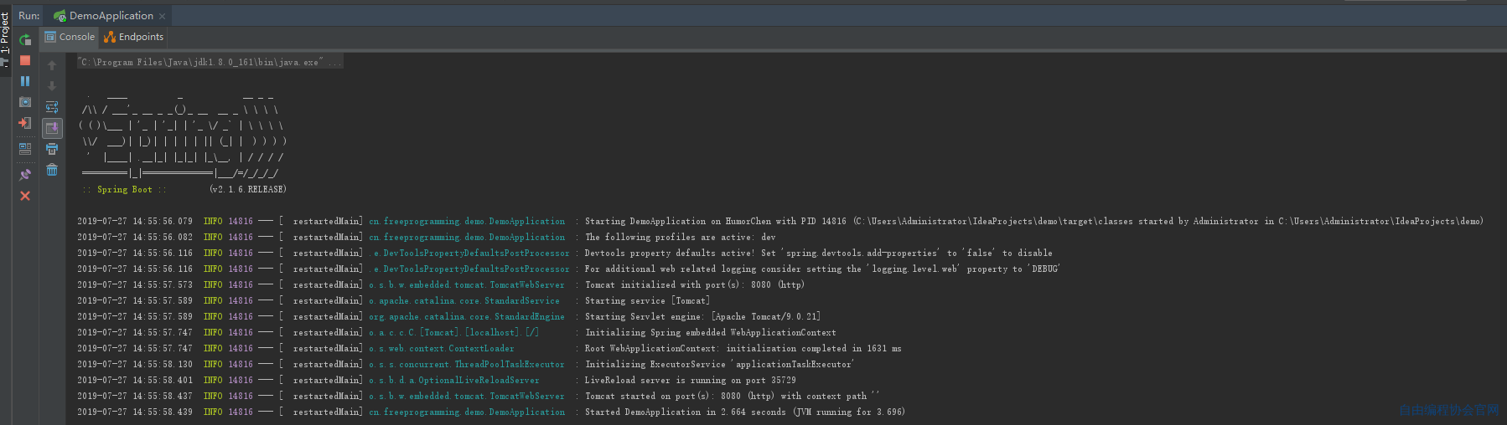Toggle the soft-wrap icon in the console toolbar
Screen dimensions: 1507x425
52,107
